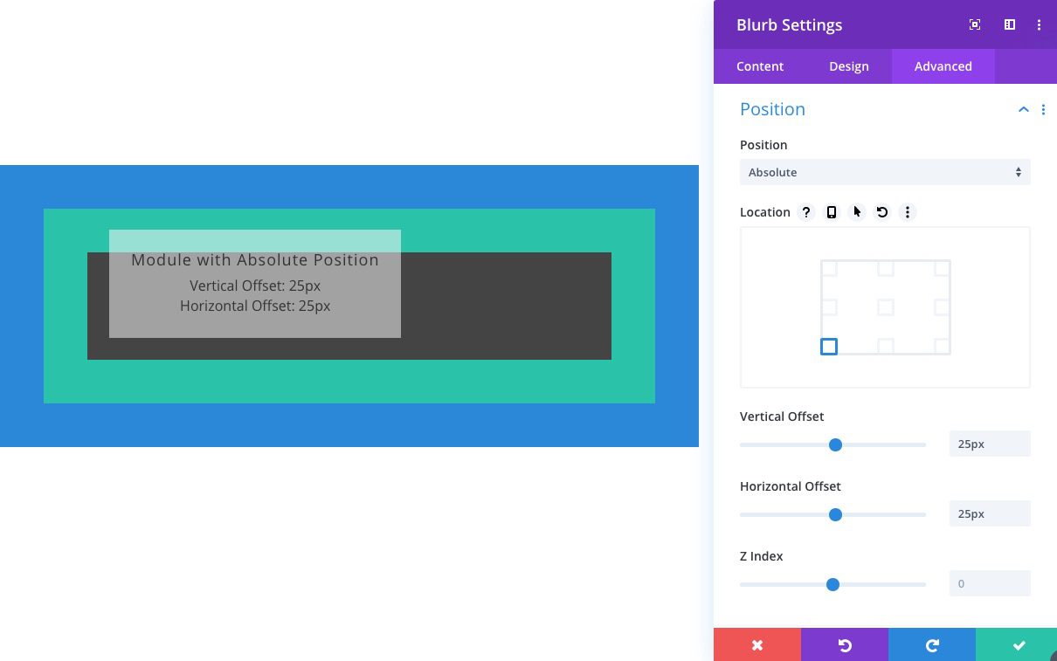This screenshot has height=661, width=1057.
Task: Save changes with the green checkmark button
Action: tap(1018, 645)
